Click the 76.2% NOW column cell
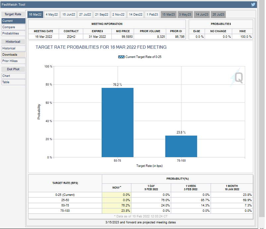 tap(116, 205)
